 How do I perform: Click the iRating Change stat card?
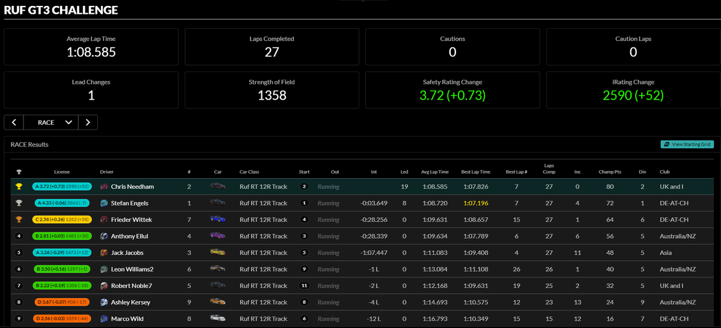[x=633, y=90]
